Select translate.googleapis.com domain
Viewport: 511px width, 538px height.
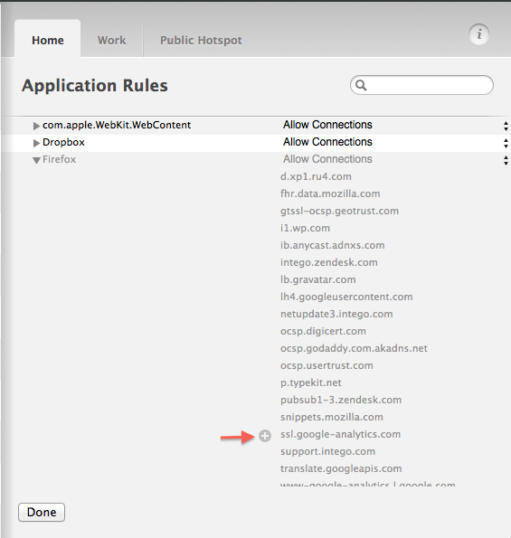[x=341, y=468]
